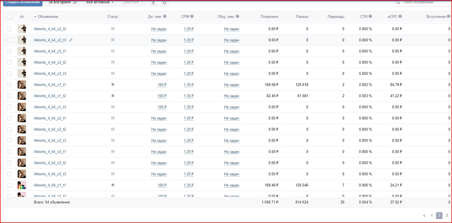This screenshot has width=452, height=223.
Task: Open the 'За все время' date range picker
Action: [62, 3]
